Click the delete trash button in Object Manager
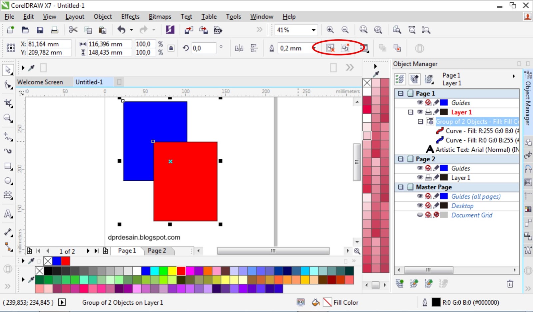This screenshot has width=533, height=312. [x=510, y=283]
